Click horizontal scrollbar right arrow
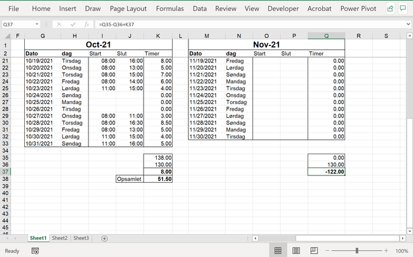 point(403,238)
